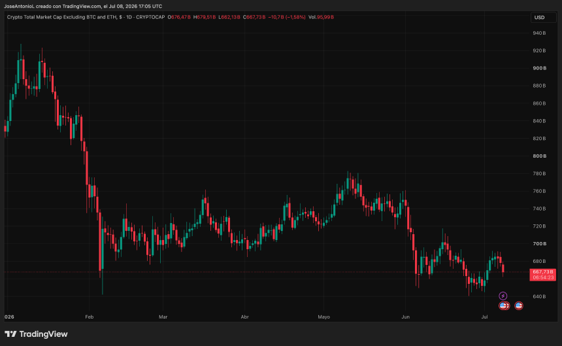Click the Feb label on time axis
Screen dimensions: 562x346
90,317
